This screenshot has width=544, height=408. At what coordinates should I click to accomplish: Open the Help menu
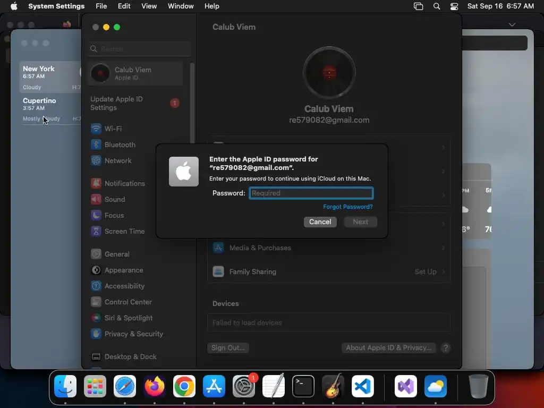coord(211,6)
